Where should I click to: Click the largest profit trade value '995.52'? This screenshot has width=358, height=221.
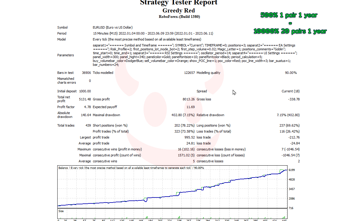189,137
